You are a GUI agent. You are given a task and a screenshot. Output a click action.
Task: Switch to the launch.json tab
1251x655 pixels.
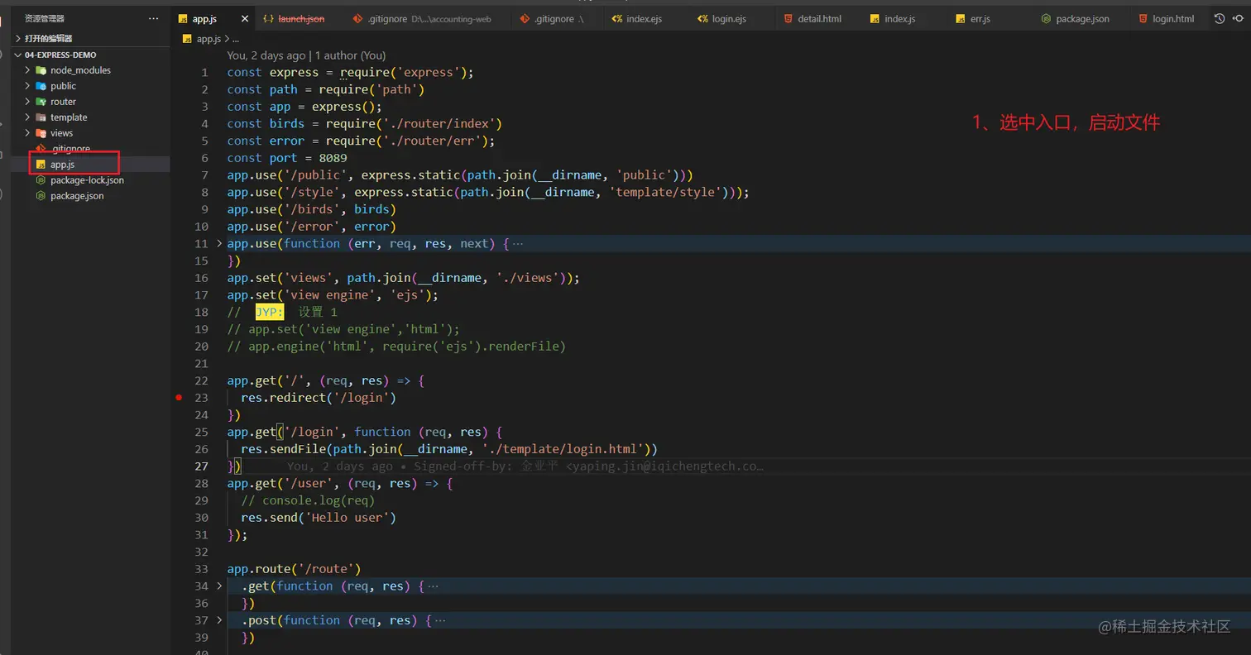[301, 19]
